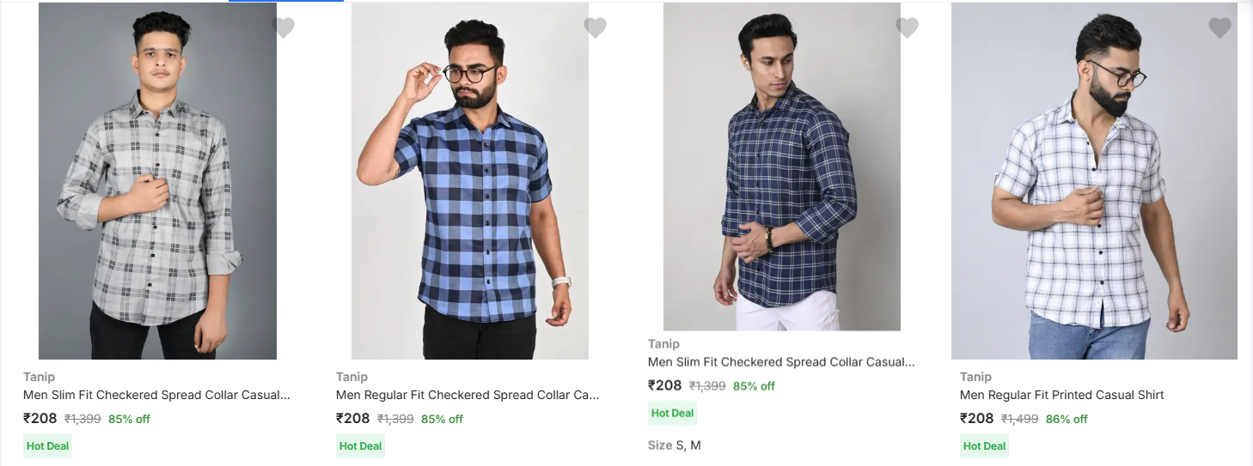Click Hot Deal badge under printed shirt
Viewport: 1253px width, 466px height.
pyautogui.click(x=984, y=446)
